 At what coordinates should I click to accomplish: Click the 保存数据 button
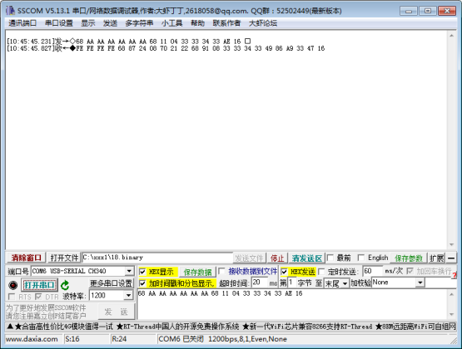pos(198,272)
